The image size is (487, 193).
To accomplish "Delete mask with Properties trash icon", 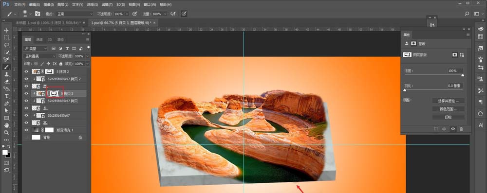I will pos(461,128).
